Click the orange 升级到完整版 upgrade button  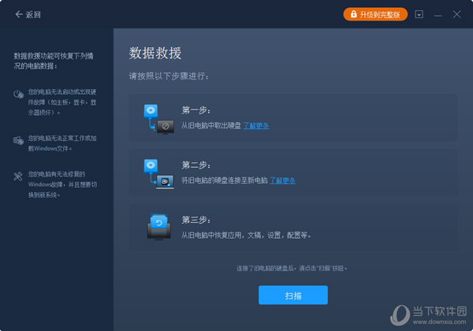tap(375, 14)
